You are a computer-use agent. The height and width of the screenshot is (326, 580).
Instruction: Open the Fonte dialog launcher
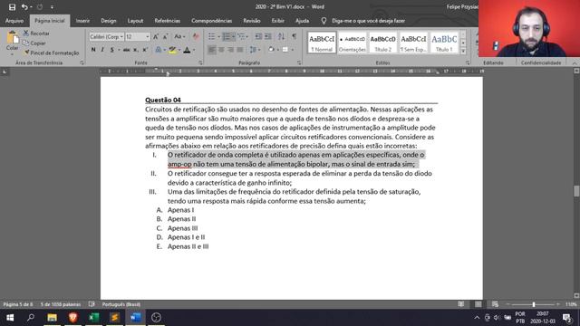tap(200, 63)
